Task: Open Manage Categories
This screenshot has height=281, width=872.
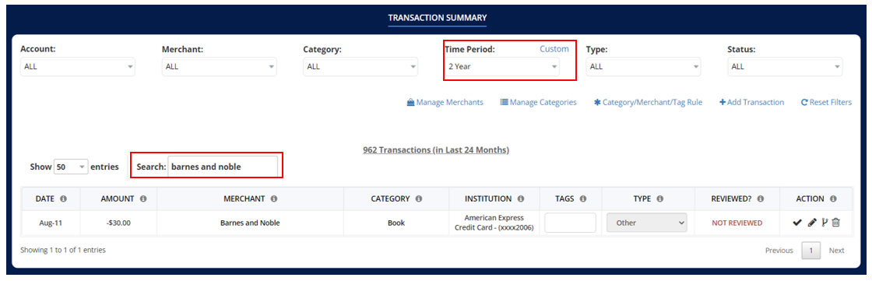Action: pyautogui.click(x=538, y=103)
